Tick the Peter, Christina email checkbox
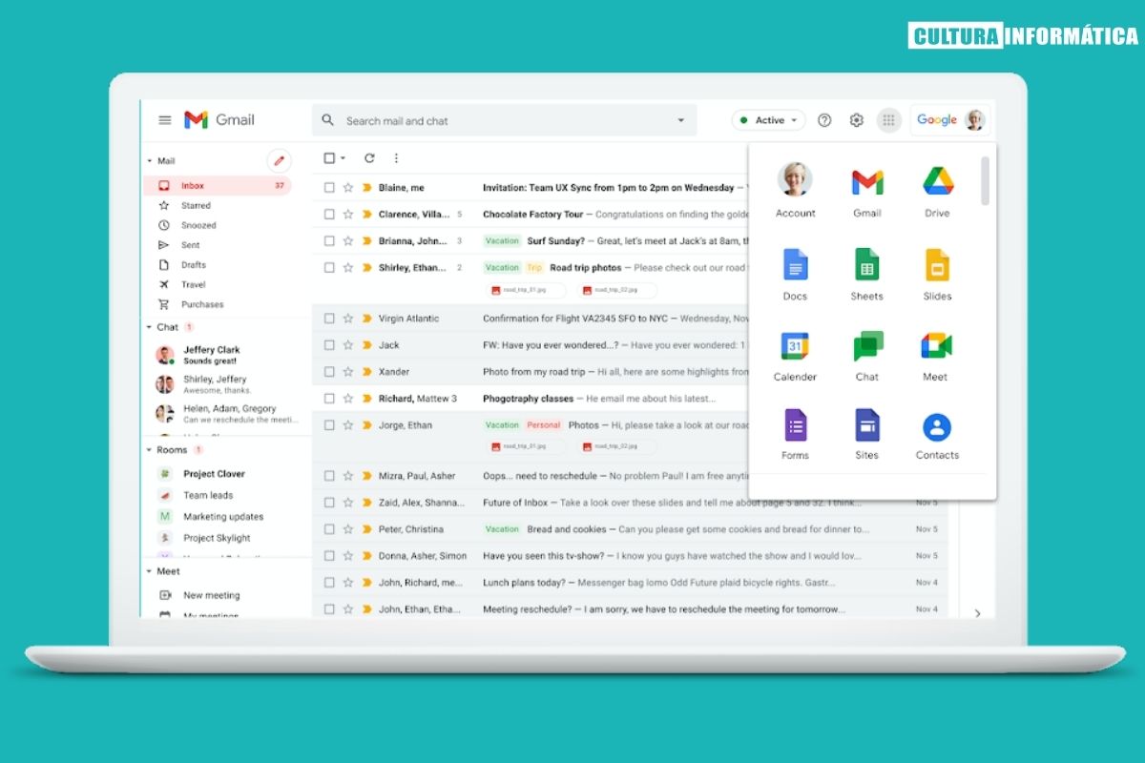This screenshot has width=1145, height=763. click(x=329, y=529)
